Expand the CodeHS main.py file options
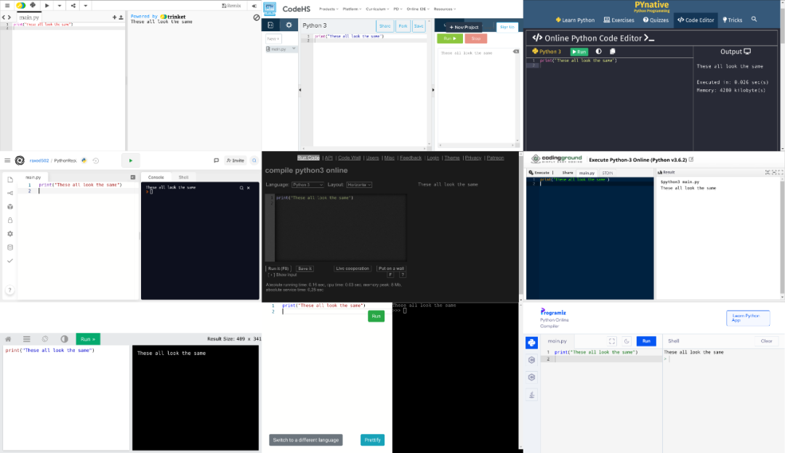The image size is (785, 453). 294,49
